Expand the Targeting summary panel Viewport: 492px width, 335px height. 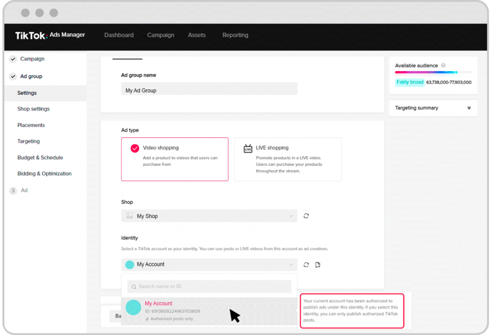tap(469, 108)
